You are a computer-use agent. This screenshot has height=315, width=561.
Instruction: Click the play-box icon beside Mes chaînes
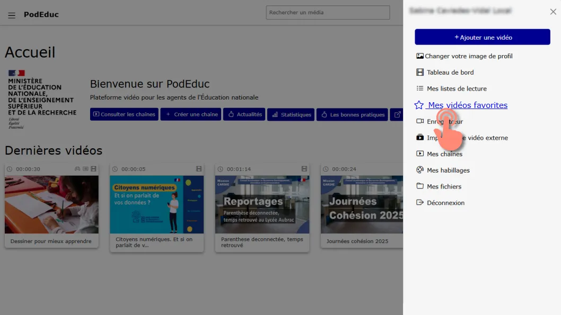[x=419, y=154]
